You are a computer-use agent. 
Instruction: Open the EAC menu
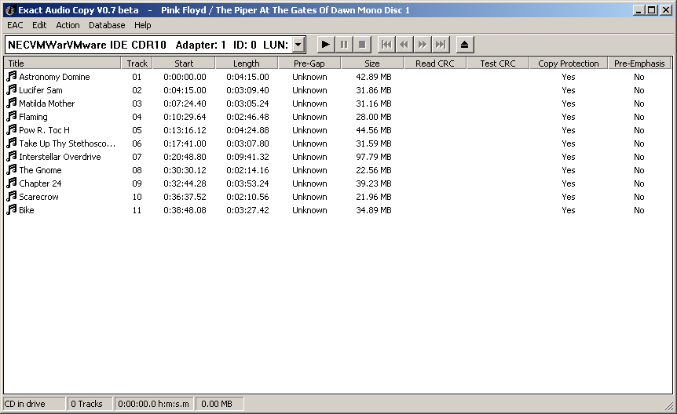pyautogui.click(x=15, y=25)
